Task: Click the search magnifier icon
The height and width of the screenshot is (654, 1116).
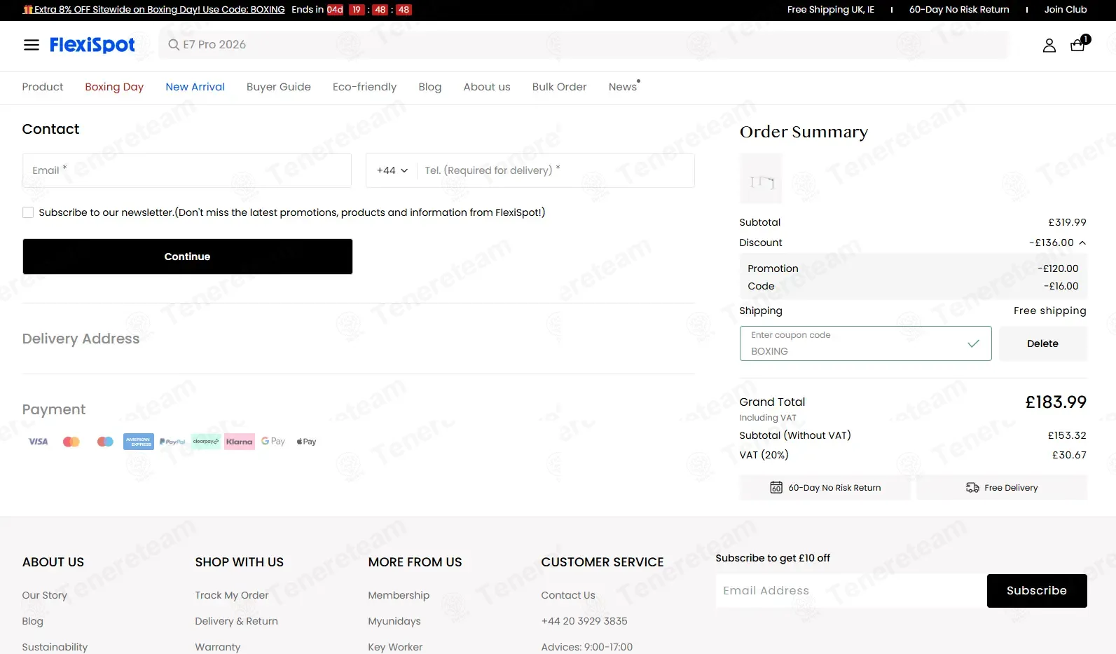Action: point(174,45)
